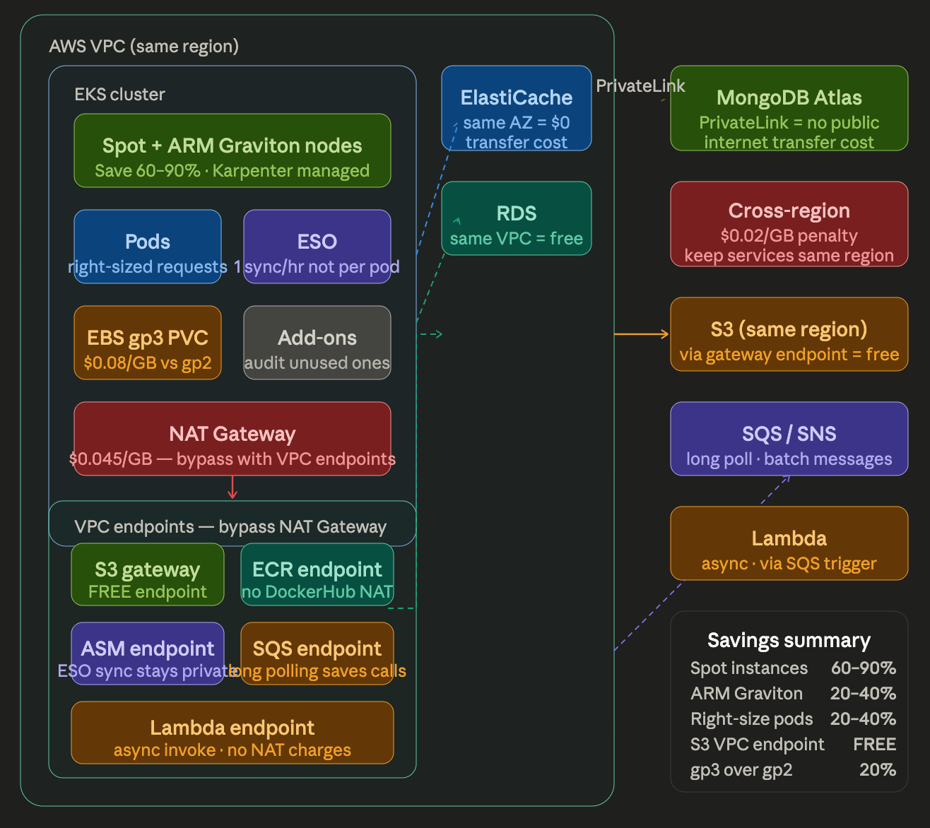Click 'via gateway endpoint = free' text

pyautogui.click(x=789, y=355)
